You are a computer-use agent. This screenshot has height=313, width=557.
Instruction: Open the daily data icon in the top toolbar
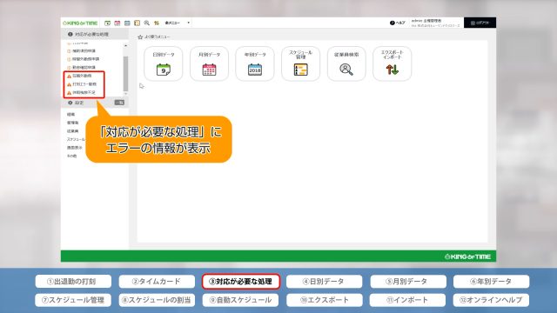tap(107, 23)
